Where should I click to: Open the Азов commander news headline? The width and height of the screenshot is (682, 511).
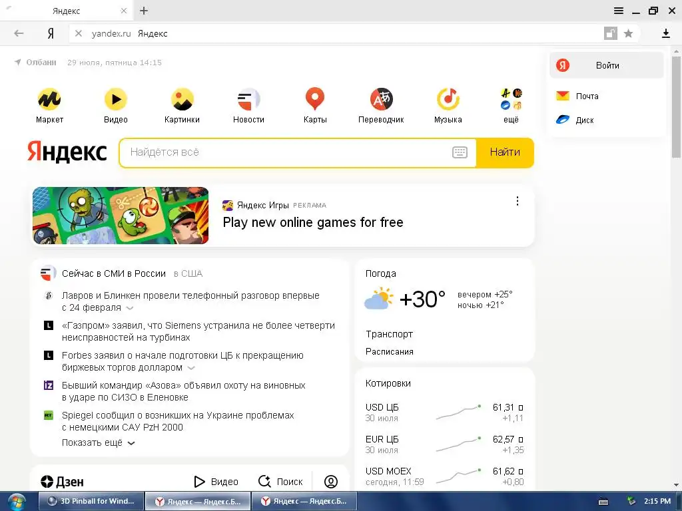(184, 391)
